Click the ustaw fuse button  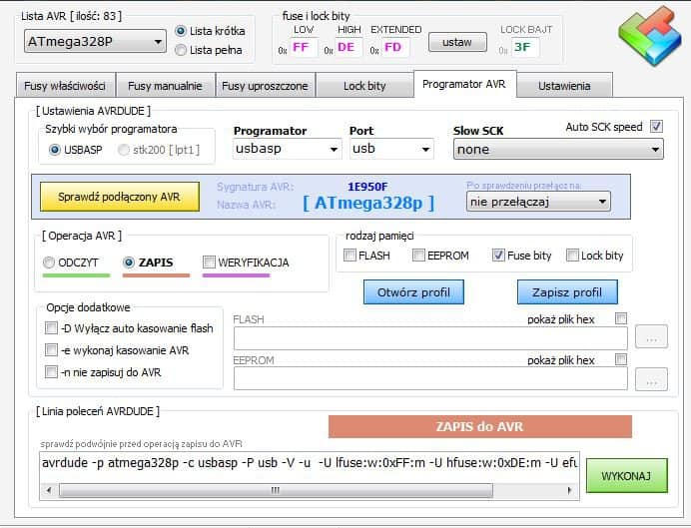[x=457, y=42]
